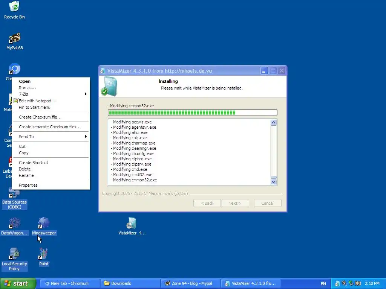Select 'Modifying agentsvr.exe' log line
Image resolution: width=386 pixels, height=289 pixels.
click(133, 127)
